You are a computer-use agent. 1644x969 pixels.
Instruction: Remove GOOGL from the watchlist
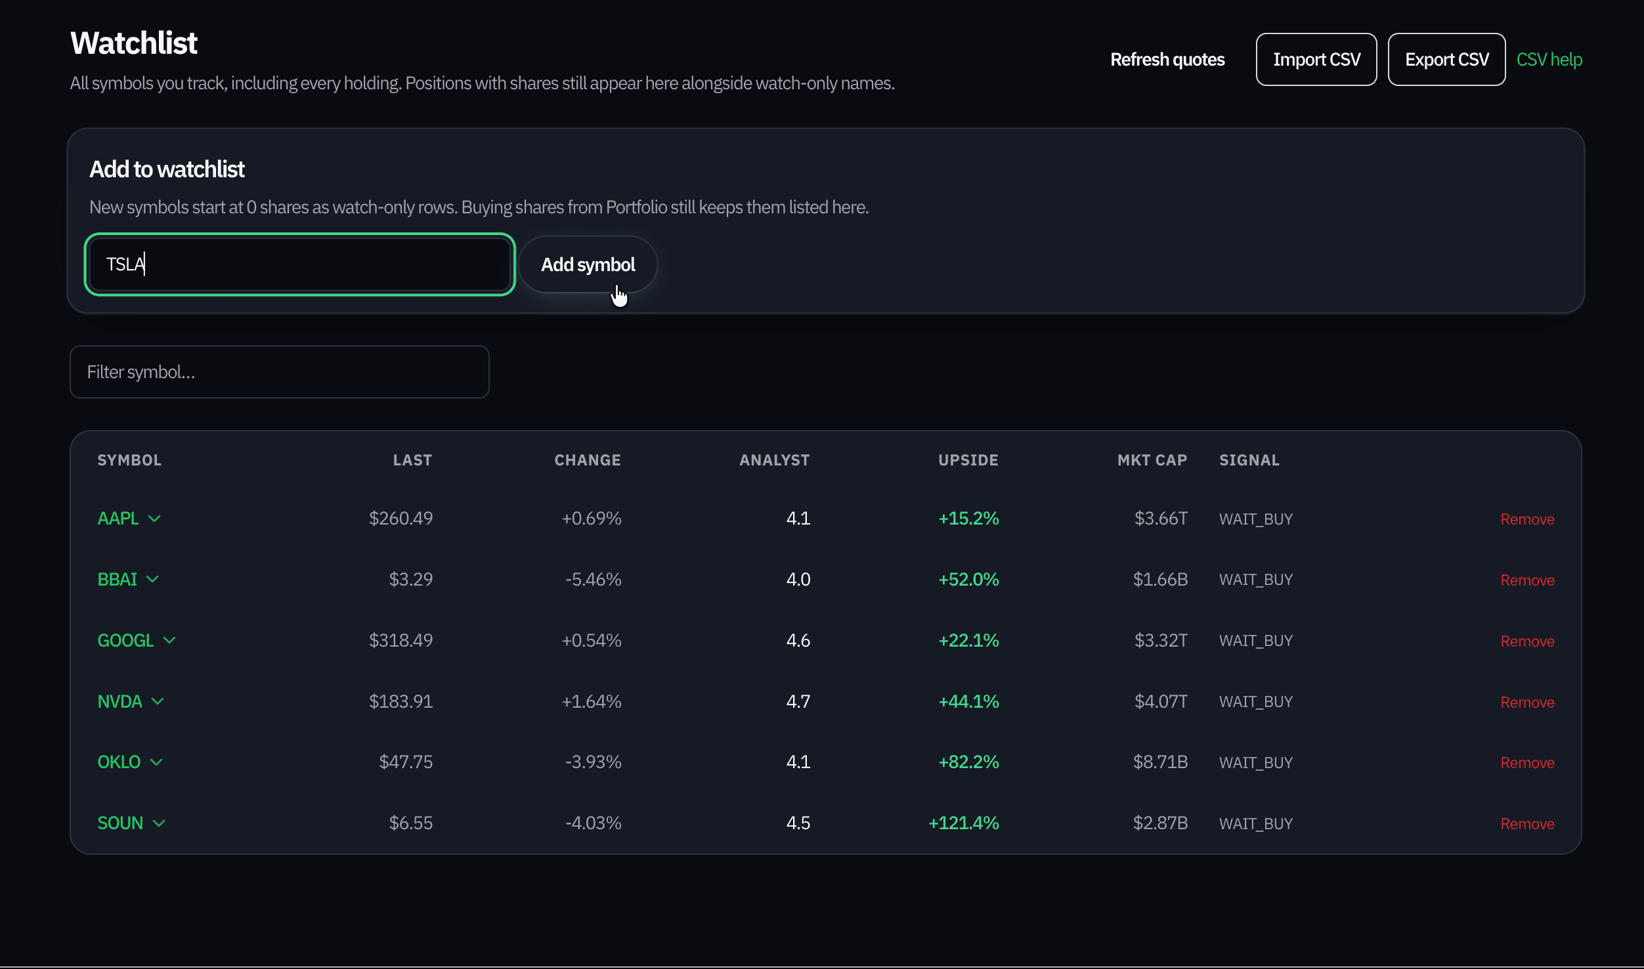point(1527,641)
